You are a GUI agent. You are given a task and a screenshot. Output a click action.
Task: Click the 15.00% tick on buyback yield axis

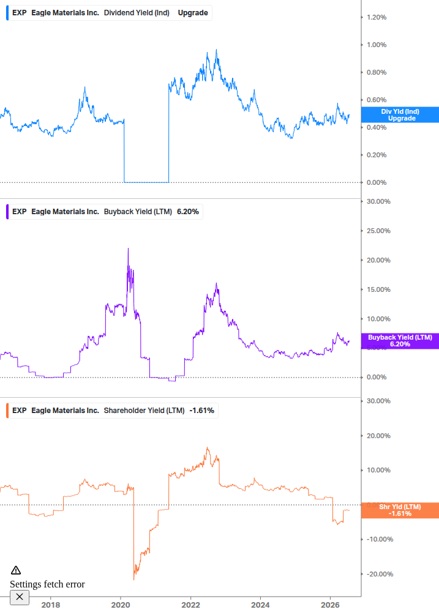378,289
